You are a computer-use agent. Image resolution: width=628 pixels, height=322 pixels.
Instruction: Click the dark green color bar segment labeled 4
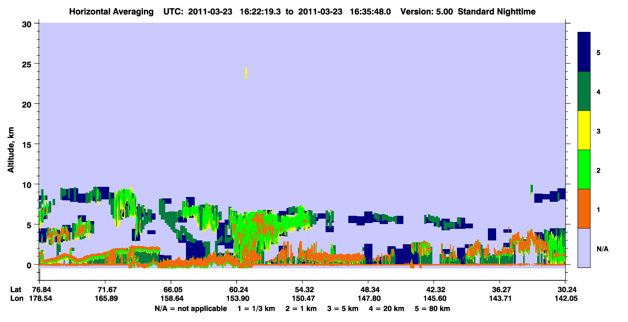pyautogui.click(x=584, y=91)
